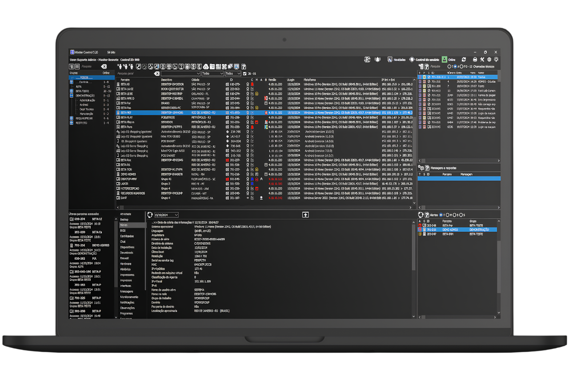Click the notification bell icon on the top bar
569x379 pixels.
[378, 59]
